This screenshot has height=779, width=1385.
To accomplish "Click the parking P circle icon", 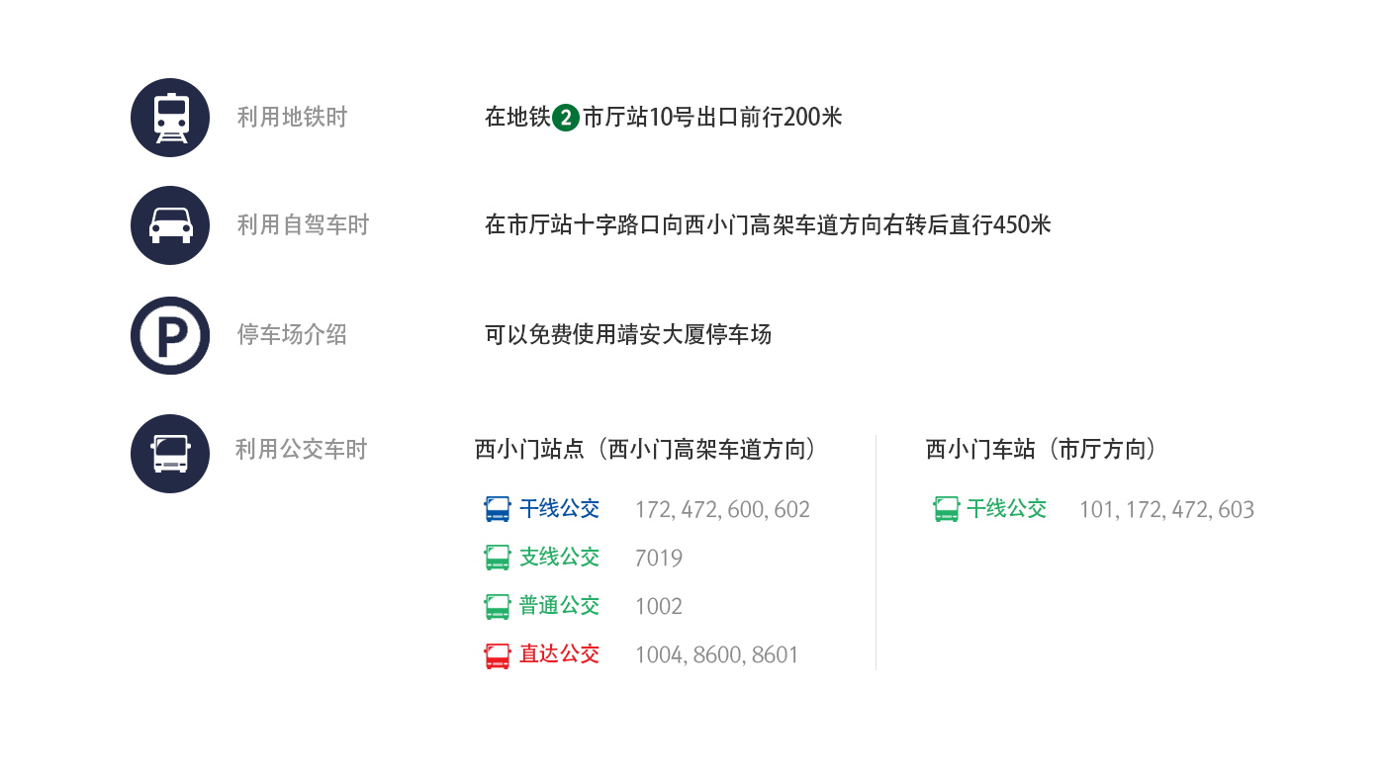I will click(x=170, y=335).
